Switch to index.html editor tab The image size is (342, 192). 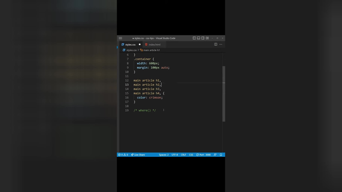(154, 45)
